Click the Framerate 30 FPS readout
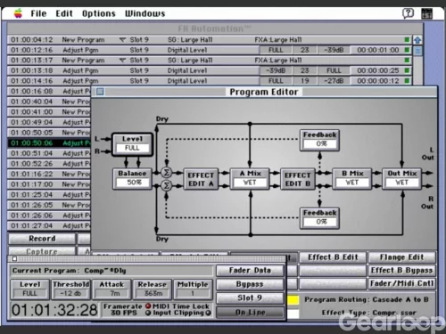This screenshot has height=334, width=446. point(122,309)
